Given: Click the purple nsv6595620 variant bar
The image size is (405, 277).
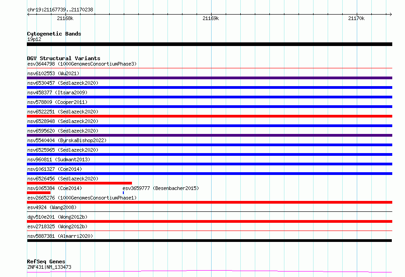Looking at the screenshot, I should [x=209, y=135].
